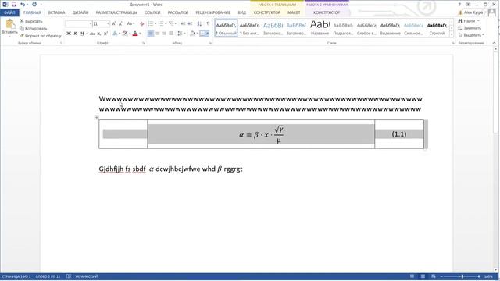Clear all formatting with the eraser icon
Viewport: 500px width, 281px height.
click(x=141, y=24)
